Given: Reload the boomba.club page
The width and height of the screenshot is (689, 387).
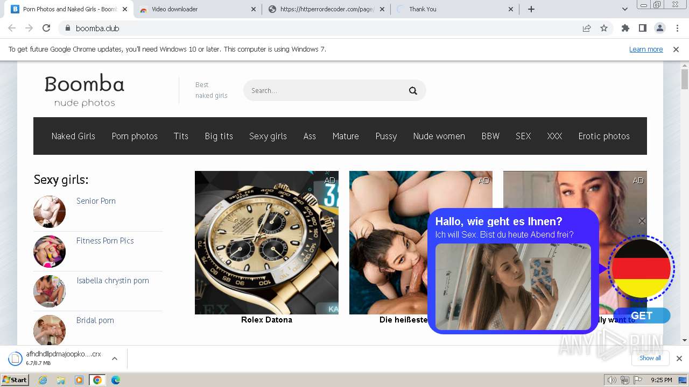Looking at the screenshot, I should [46, 28].
